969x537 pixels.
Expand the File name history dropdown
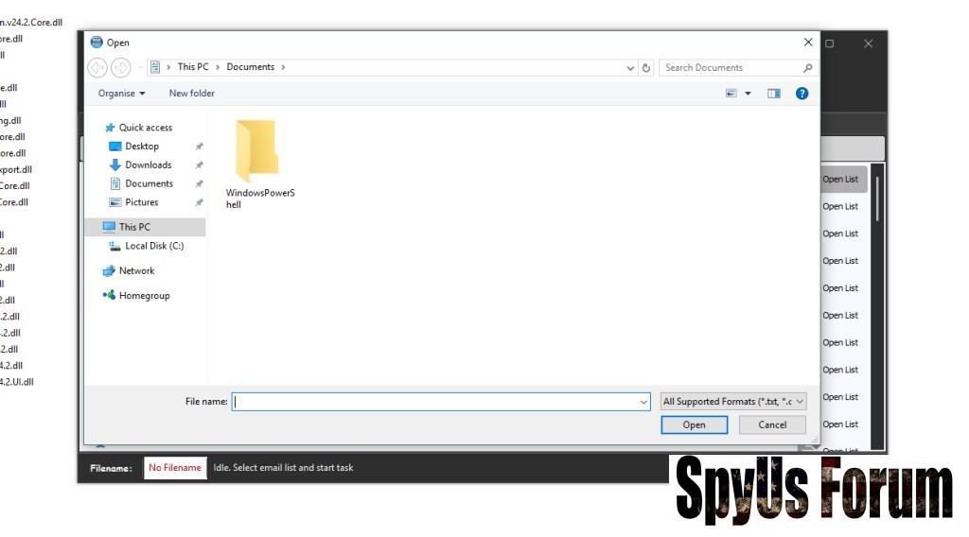pos(643,402)
